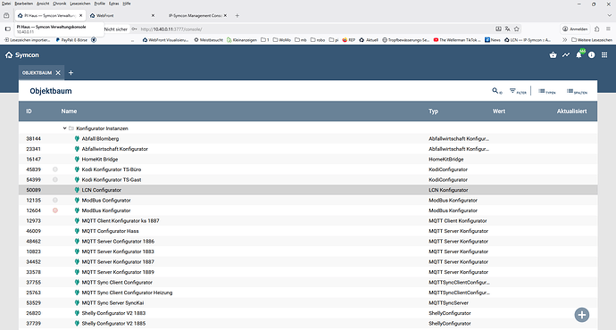The image size is (616, 330).
Task: Sort by the ID column header
Action: pyautogui.click(x=29, y=111)
